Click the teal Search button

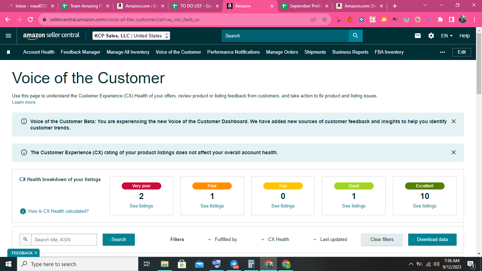(119, 240)
